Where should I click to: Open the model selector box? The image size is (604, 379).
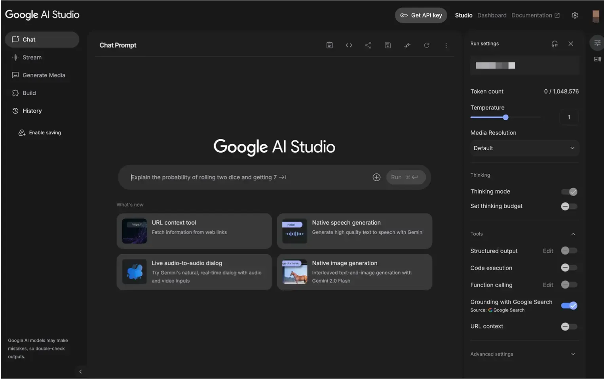click(x=524, y=65)
